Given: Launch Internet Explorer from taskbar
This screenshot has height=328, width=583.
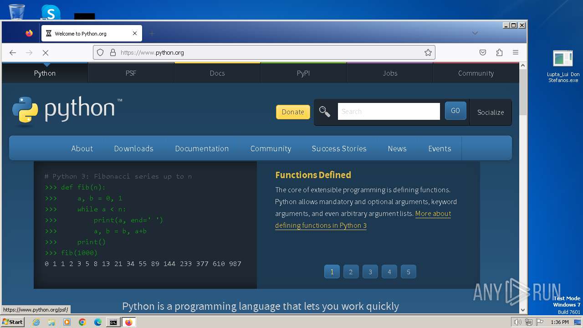Looking at the screenshot, I should pos(36,322).
